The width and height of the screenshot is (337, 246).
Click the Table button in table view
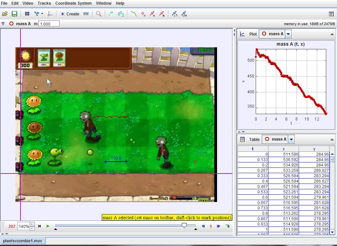point(254,140)
